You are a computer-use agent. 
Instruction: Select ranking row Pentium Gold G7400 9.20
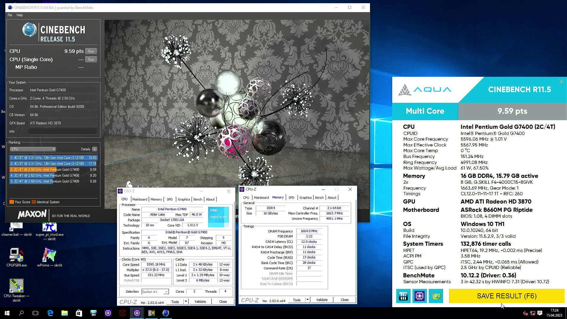pos(53,175)
